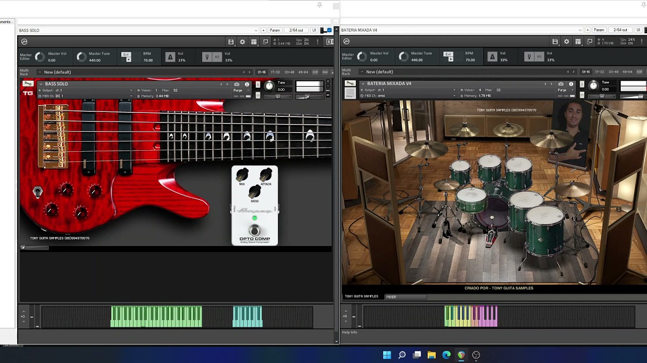Click Param button in the BASS SOLO window

point(274,30)
